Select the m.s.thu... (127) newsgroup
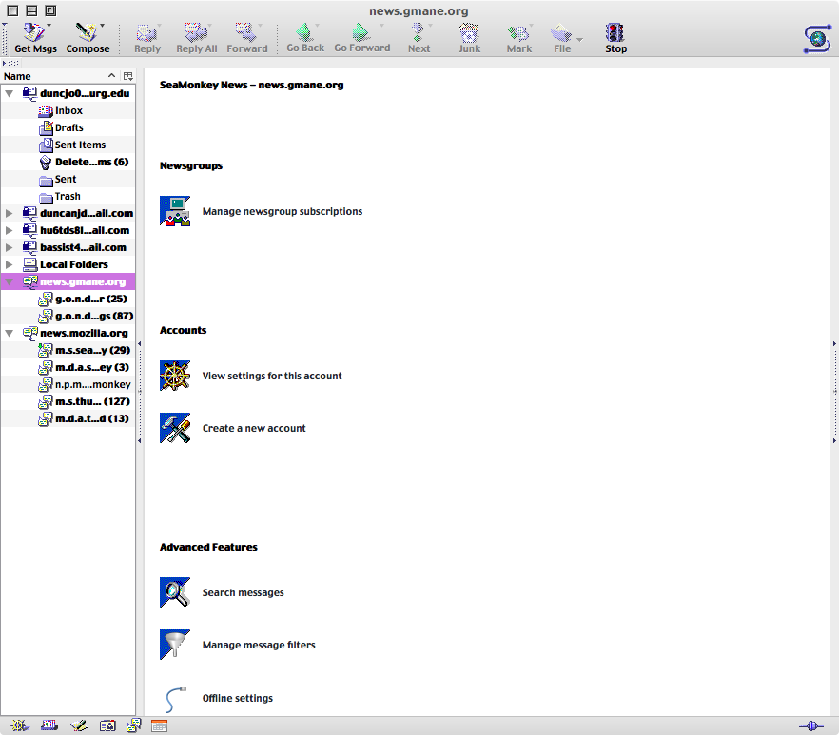Image resolution: width=839 pixels, height=735 pixels. click(91, 401)
